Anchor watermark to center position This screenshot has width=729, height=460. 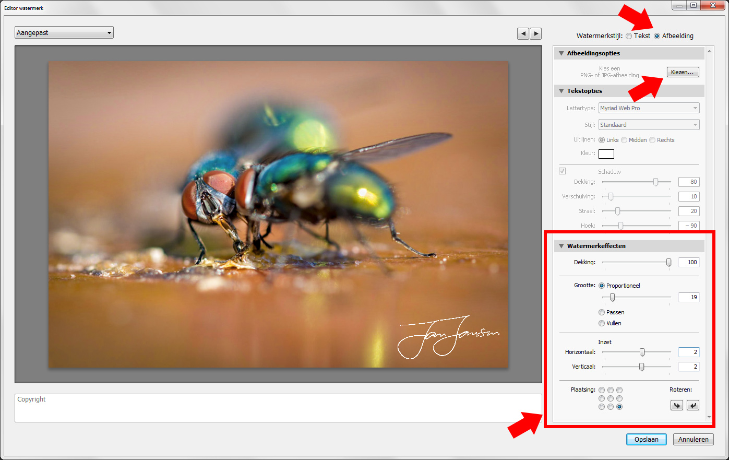click(611, 398)
